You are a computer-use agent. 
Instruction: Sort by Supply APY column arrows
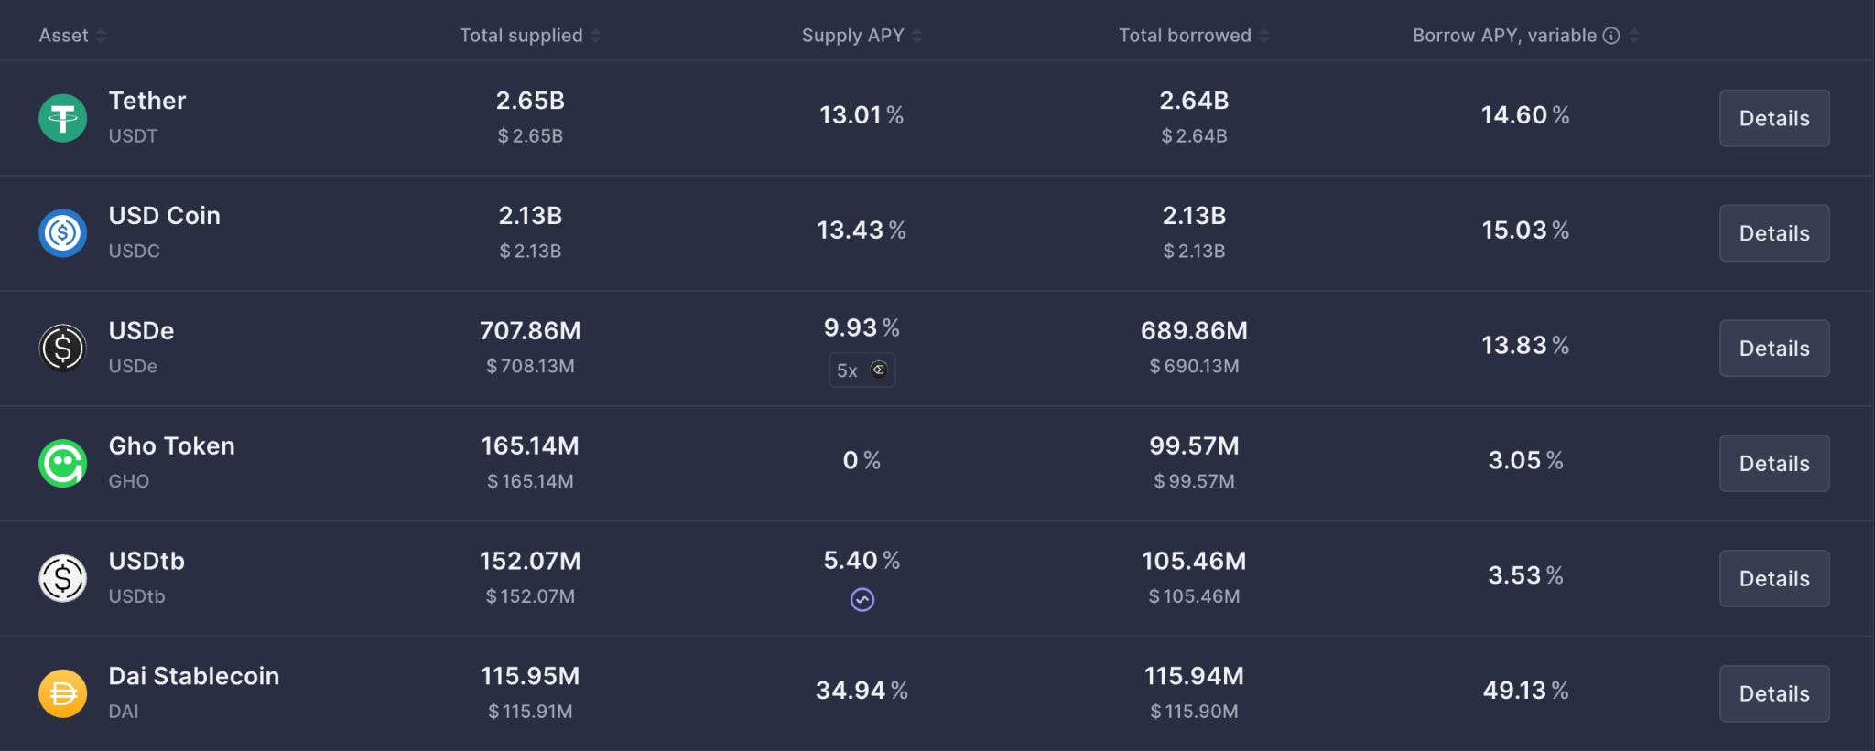916,36
